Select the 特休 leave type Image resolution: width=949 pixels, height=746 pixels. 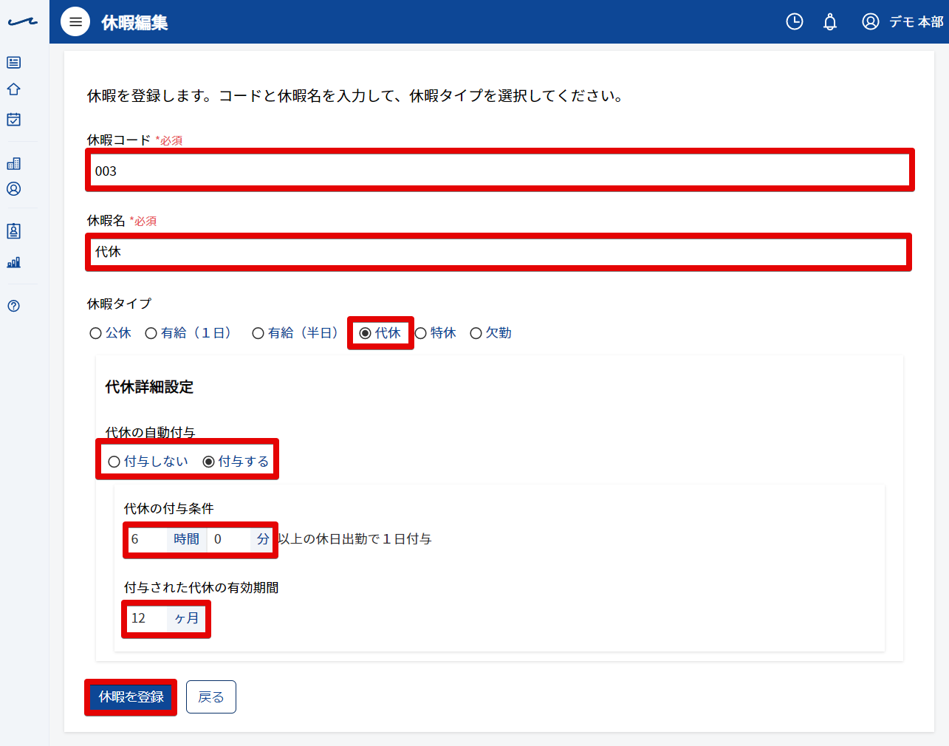click(436, 333)
